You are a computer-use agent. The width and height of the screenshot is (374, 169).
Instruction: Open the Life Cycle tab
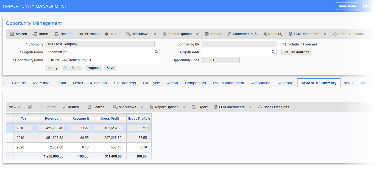coord(152,83)
